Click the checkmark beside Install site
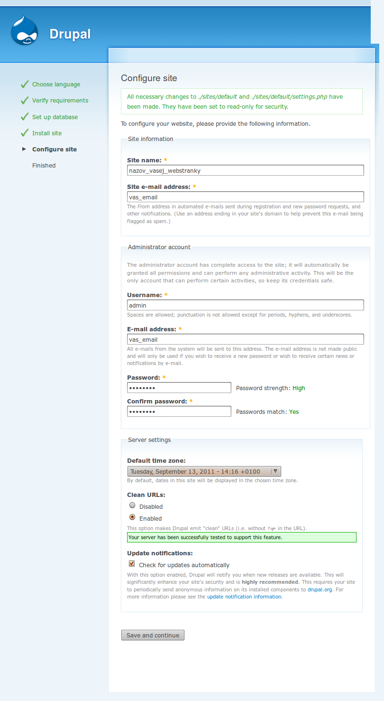This screenshot has height=701, width=384. tap(25, 133)
